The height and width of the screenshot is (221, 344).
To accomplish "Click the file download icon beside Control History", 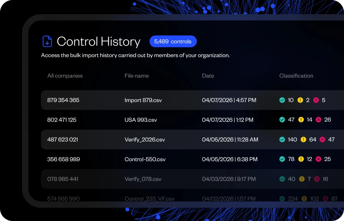I will point(47,41).
